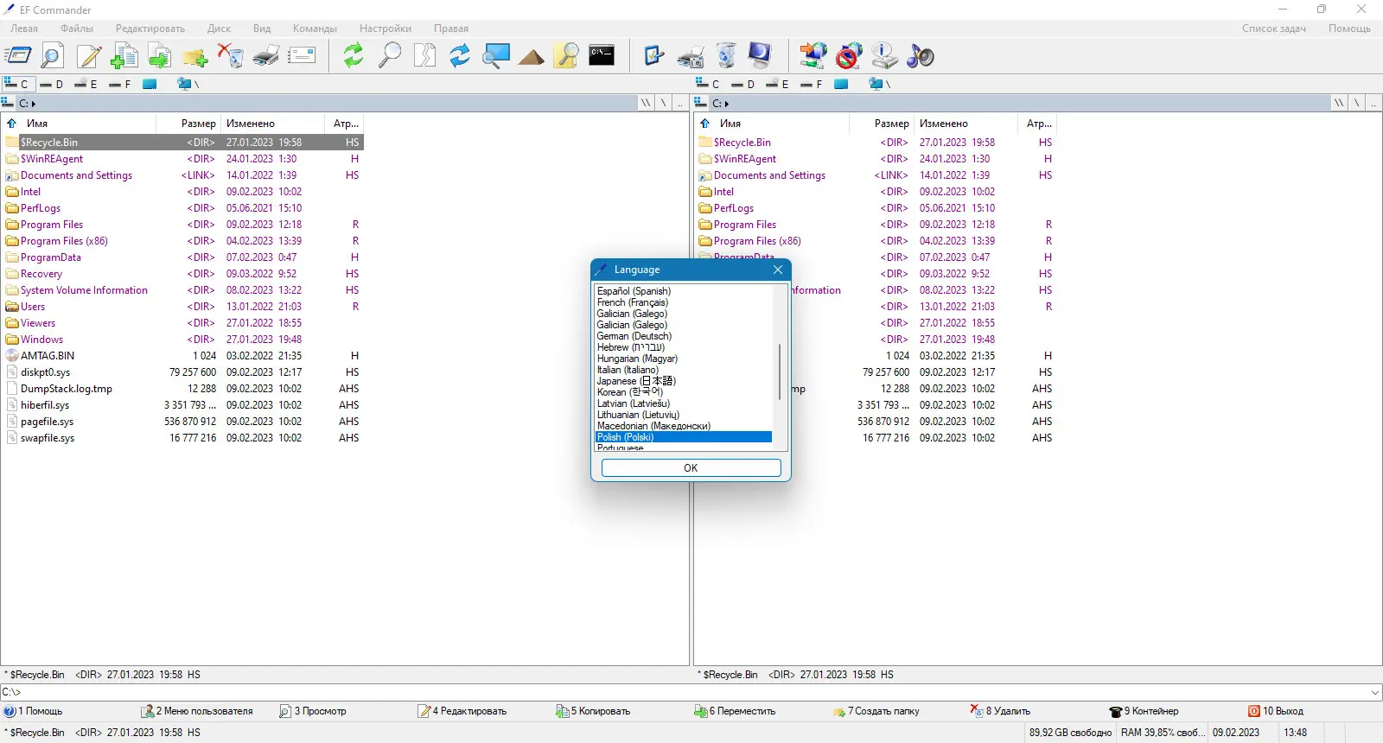The height and width of the screenshot is (743, 1383).
Task: Click the printer icon in the toolbar
Action: coord(265,56)
